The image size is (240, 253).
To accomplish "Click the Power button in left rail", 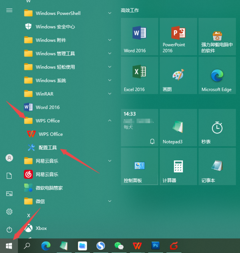I will 9,229.
